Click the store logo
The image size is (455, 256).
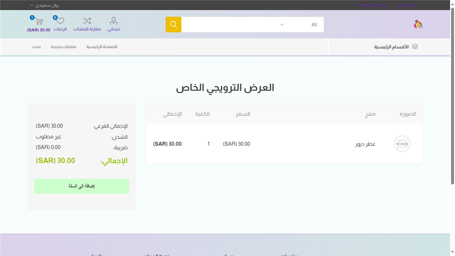[x=418, y=25]
